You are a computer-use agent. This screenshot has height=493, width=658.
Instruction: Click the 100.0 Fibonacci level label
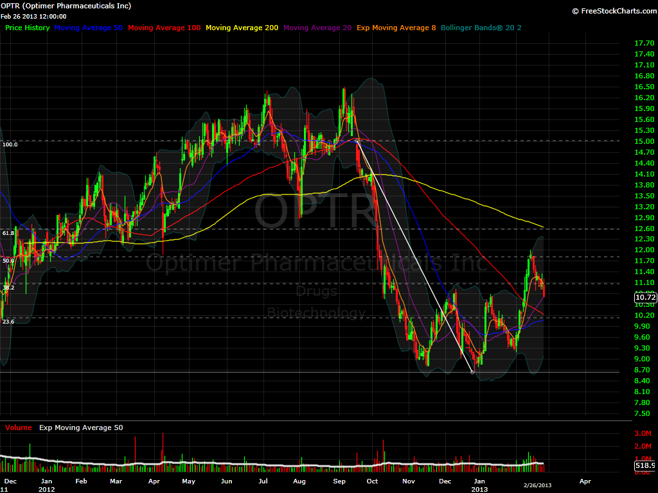point(10,144)
